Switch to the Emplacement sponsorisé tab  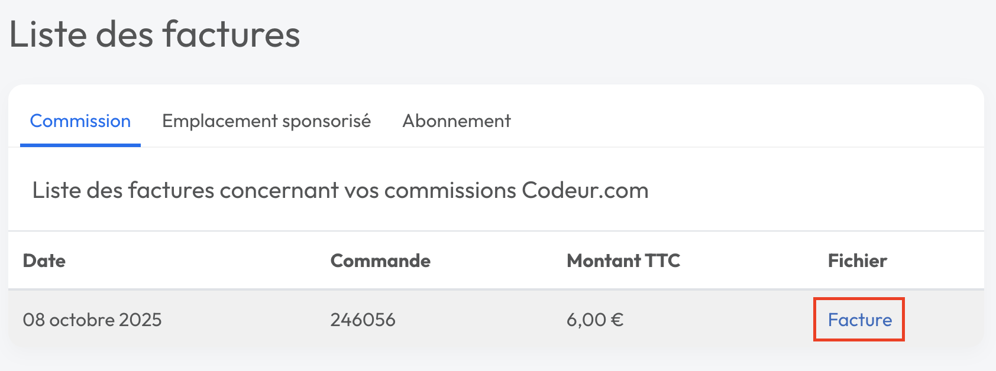pos(266,121)
